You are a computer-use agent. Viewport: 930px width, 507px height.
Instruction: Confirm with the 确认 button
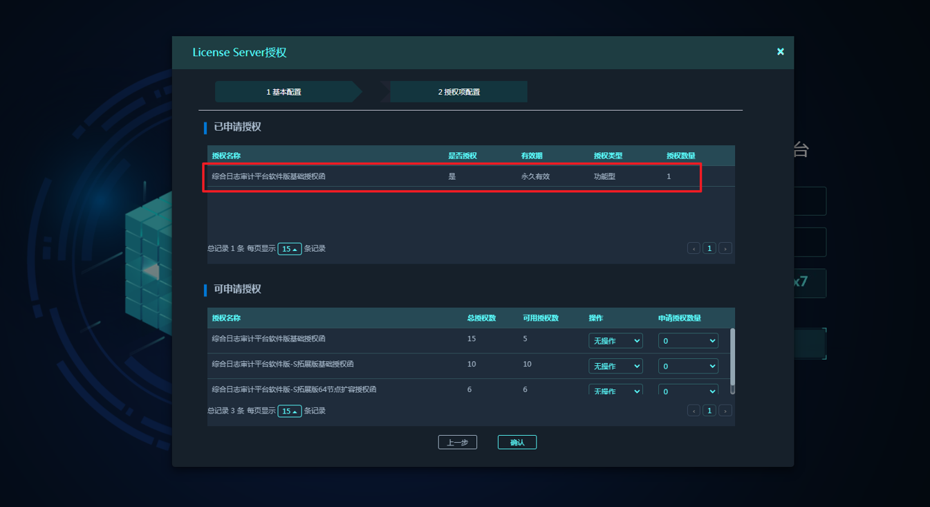(x=517, y=443)
